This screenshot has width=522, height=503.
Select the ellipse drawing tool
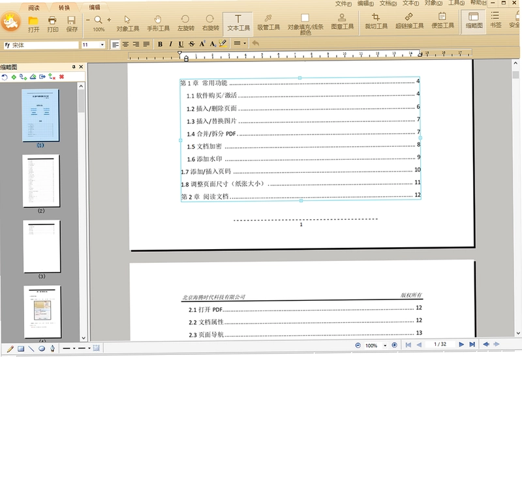(42, 349)
